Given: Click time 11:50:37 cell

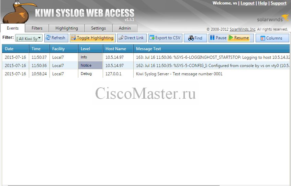Looking at the screenshot, I should coord(39,57).
